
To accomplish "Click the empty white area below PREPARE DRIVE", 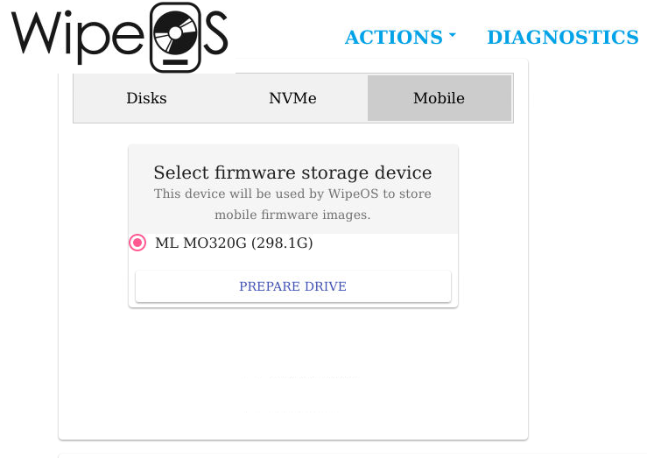I will pos(293,371).
